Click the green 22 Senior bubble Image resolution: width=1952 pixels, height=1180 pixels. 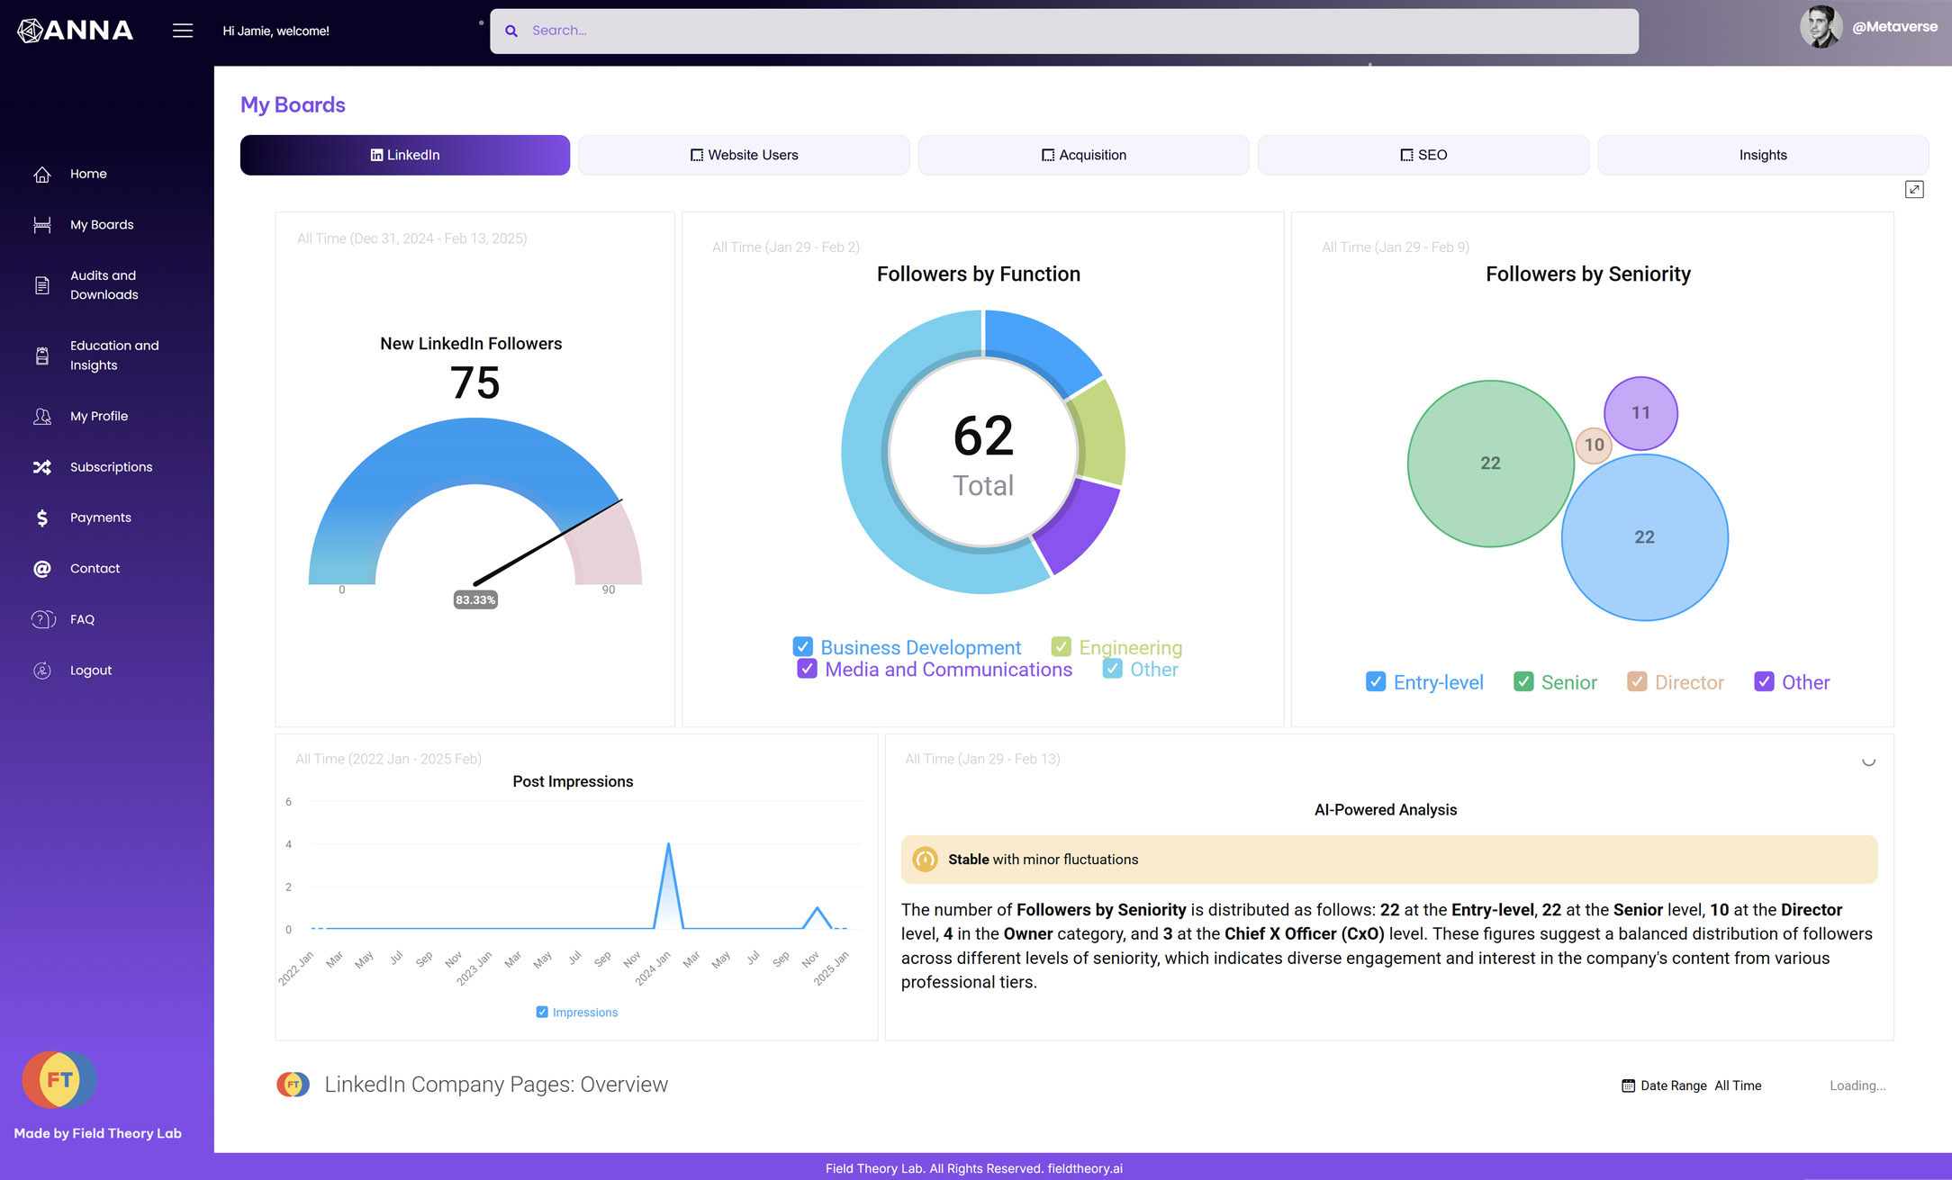tap(1490, 464)
